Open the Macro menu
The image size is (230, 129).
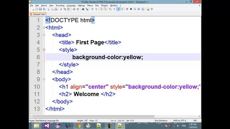click(x=90, y=6)
